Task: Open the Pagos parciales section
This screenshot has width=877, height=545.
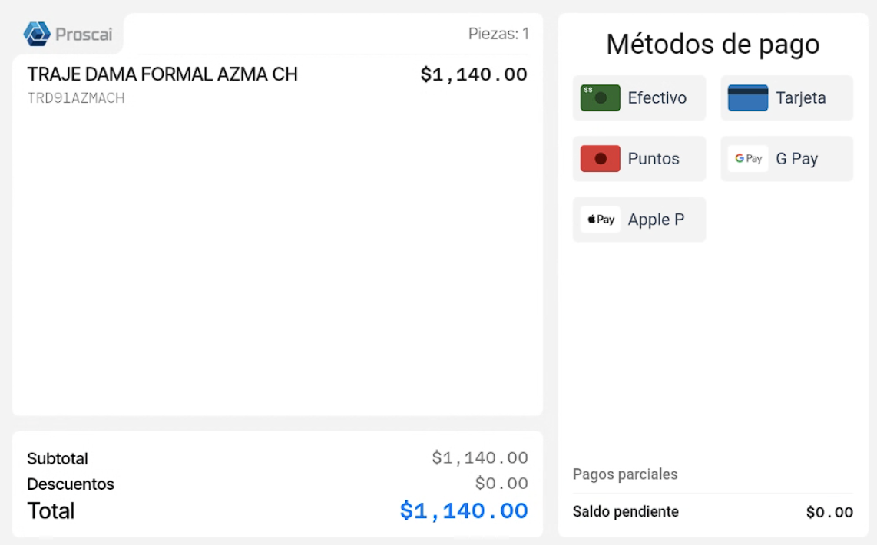Action: pos(625,474)
